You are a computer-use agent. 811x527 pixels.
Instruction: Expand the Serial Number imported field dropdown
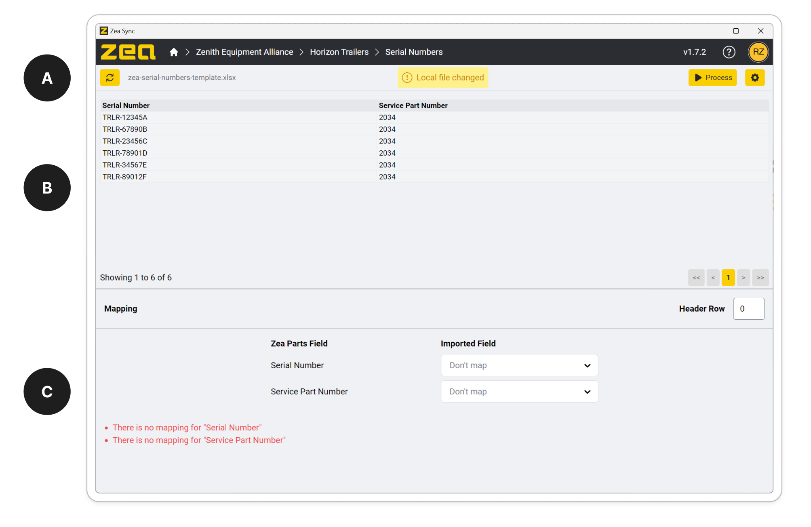coord(519,365)
